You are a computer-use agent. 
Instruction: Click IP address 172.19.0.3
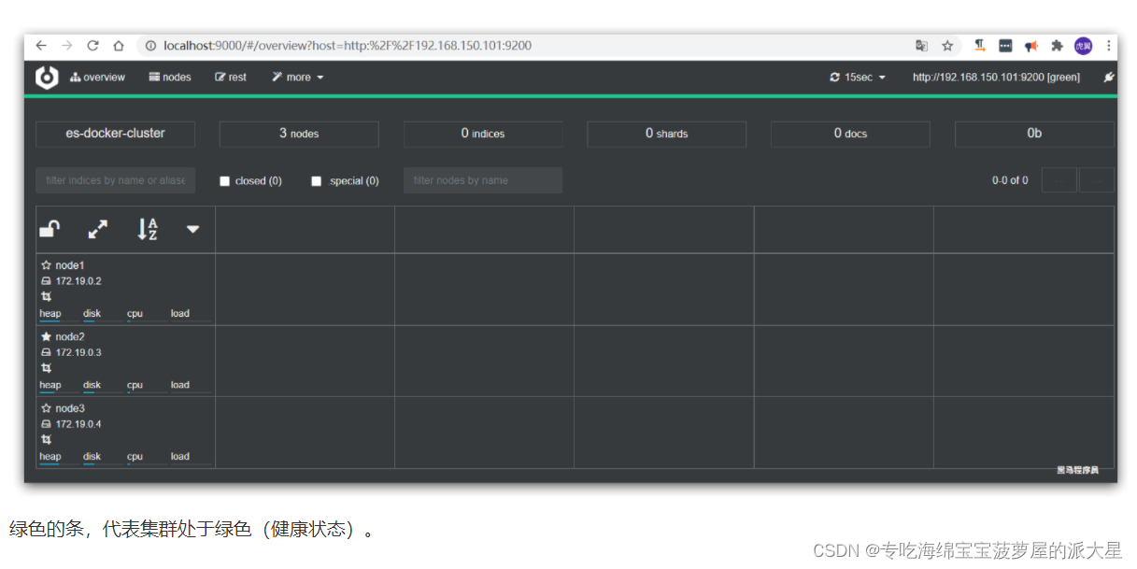[x=78, y=353]
